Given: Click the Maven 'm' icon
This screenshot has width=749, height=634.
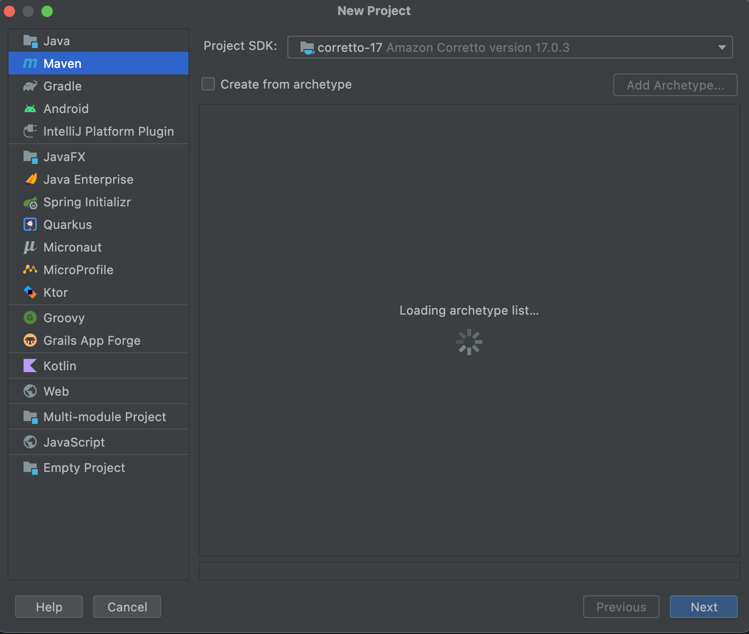Looking at the screenshot, I should tap(30, 63).
